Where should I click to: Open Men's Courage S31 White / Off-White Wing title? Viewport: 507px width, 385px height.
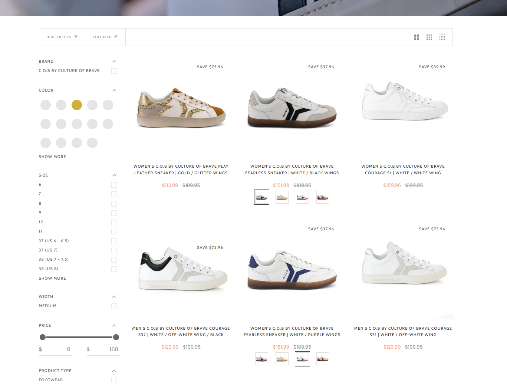click(x=403, y=332)
